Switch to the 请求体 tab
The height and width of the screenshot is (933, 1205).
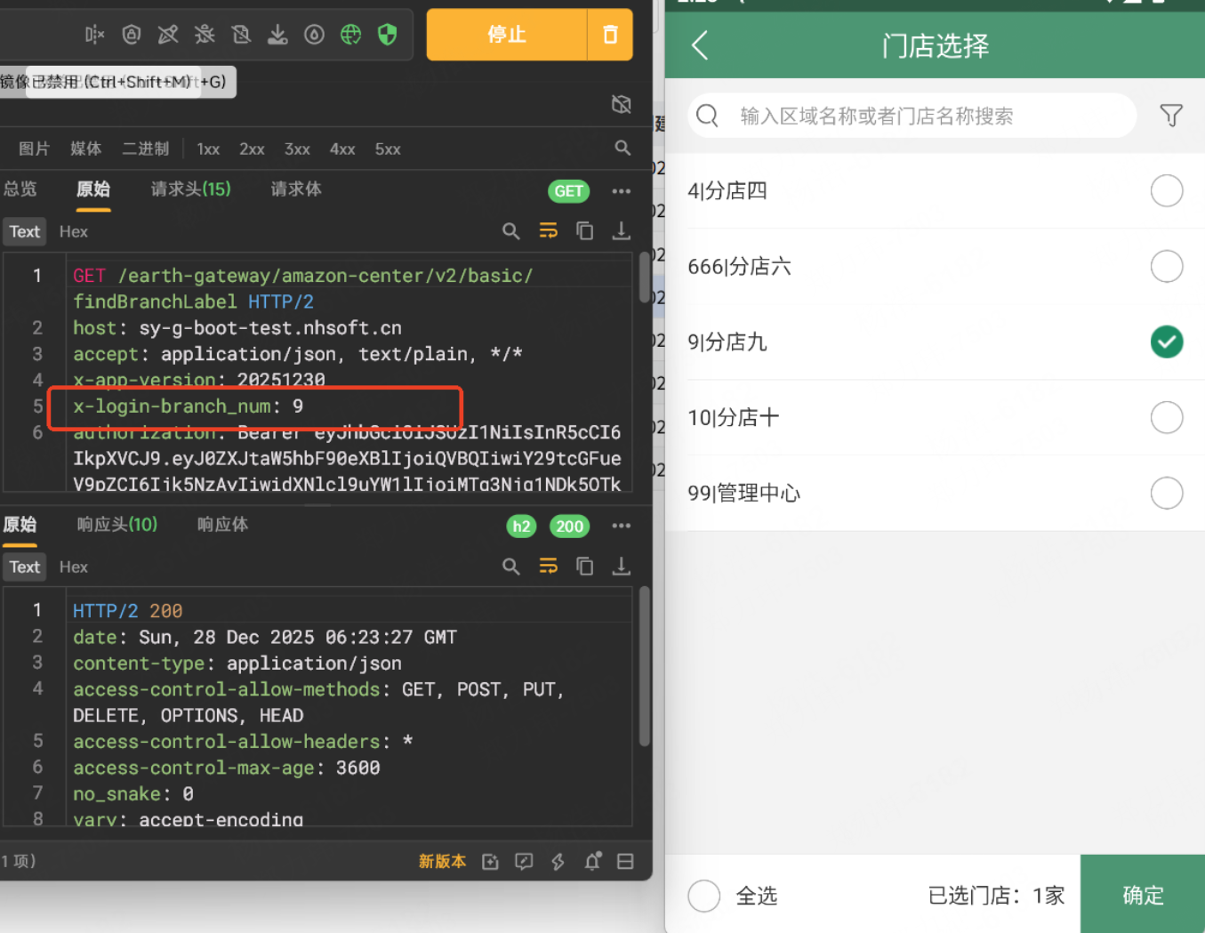click(x=296, y=189)
